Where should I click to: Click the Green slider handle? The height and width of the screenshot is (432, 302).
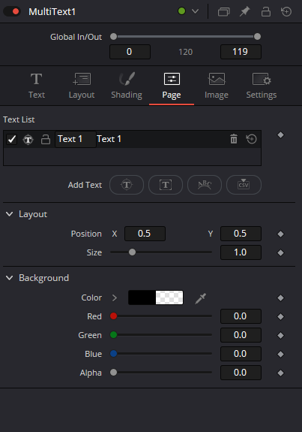tap(113, 335)
